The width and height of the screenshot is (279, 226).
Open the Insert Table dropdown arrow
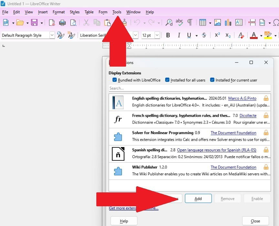(210, 23)
